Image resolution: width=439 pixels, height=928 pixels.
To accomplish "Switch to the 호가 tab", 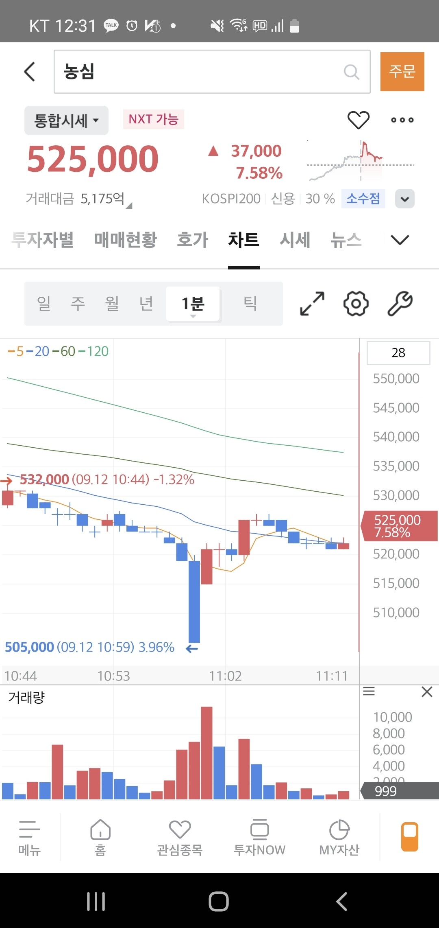I will [192, 240].
